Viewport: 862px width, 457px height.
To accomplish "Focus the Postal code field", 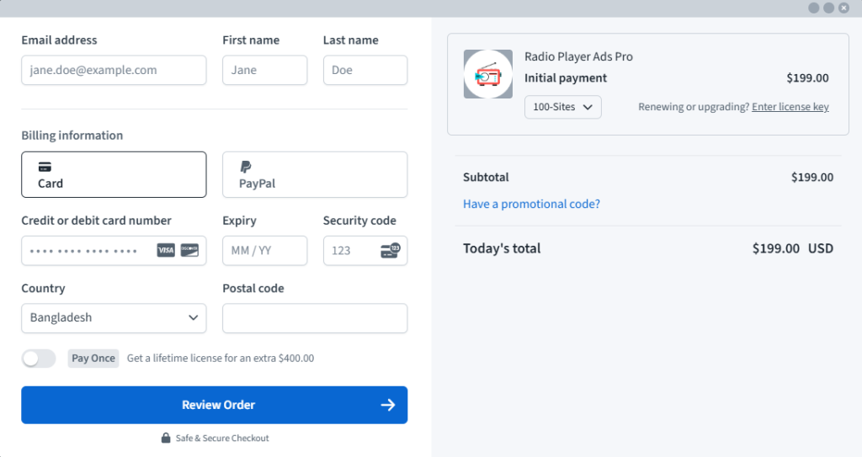I will (315, 318).
